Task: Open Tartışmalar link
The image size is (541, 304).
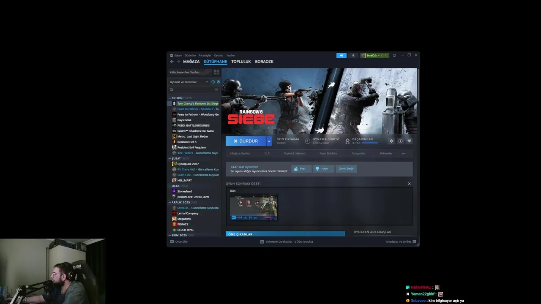Action: 358,153
